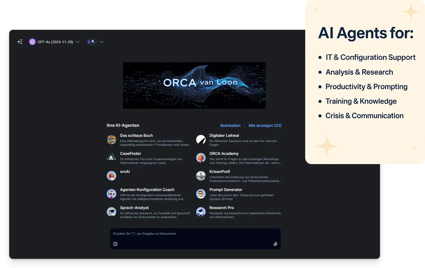The image size is (425, 268).
Task: Select the CaseFinder agent icon
Action: point(112,158)
